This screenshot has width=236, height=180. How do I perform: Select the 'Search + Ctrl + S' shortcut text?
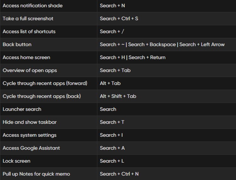119,19
